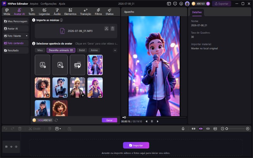
Task: Open the Efeitos tab
Action: (x=109, y=12)
